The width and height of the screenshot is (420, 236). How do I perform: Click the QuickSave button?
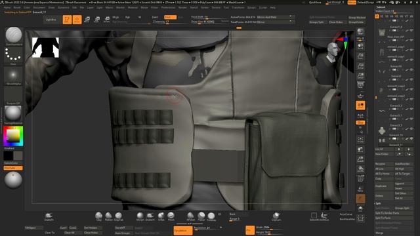[x=315, y=3]
